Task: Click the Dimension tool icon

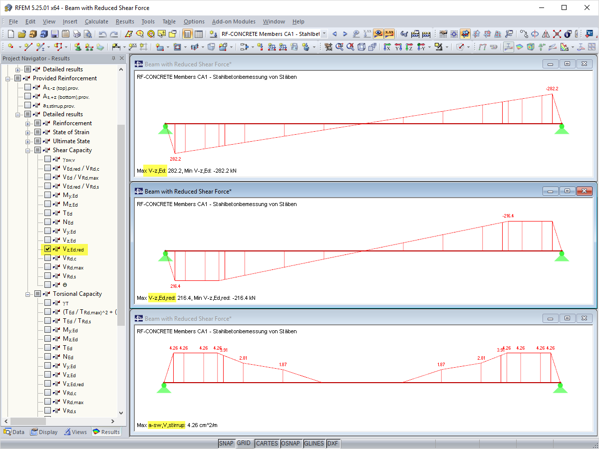Action: point(116,47)
